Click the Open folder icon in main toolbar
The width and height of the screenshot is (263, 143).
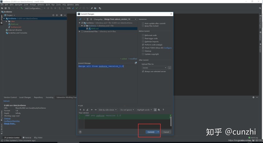(2, 8)
